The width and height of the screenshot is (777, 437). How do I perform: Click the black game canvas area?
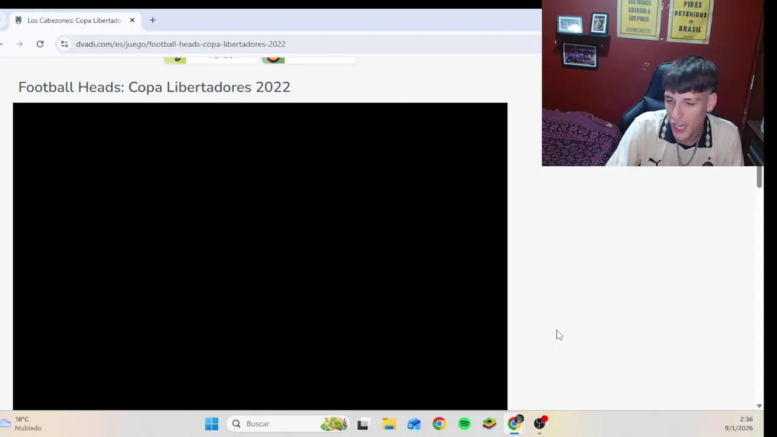[260, 256]
